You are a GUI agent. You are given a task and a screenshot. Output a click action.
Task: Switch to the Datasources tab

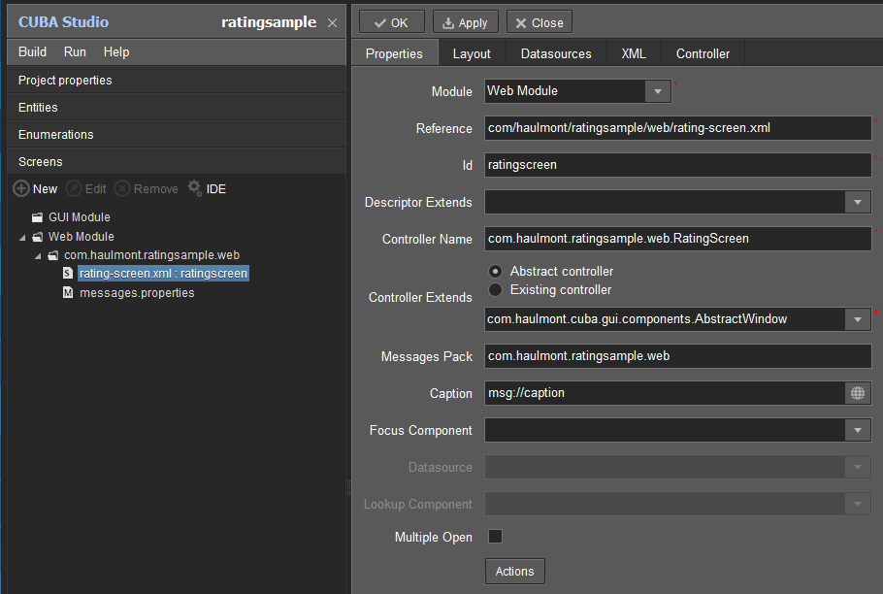pos(556,53)
